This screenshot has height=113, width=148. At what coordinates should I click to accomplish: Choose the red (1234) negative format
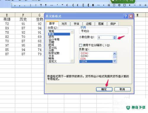(84, 53)
